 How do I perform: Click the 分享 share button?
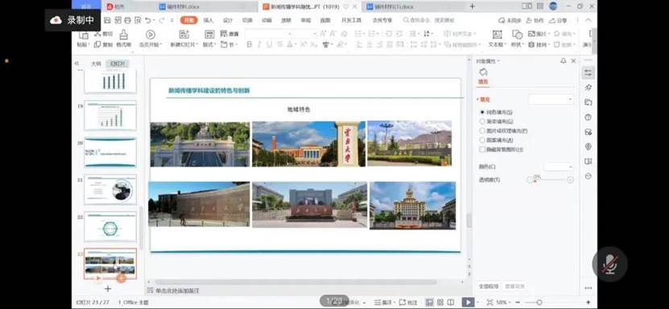559,20
